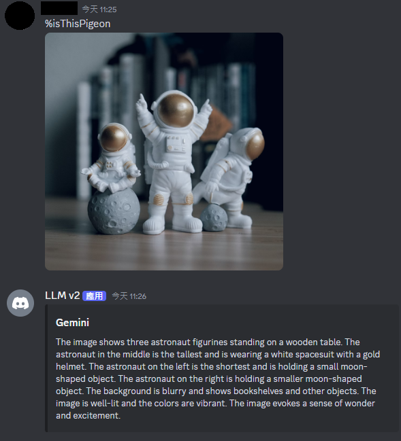Open the LLM v2 bot username
Screen dimensions: 401x441
(x=62, y=296)
